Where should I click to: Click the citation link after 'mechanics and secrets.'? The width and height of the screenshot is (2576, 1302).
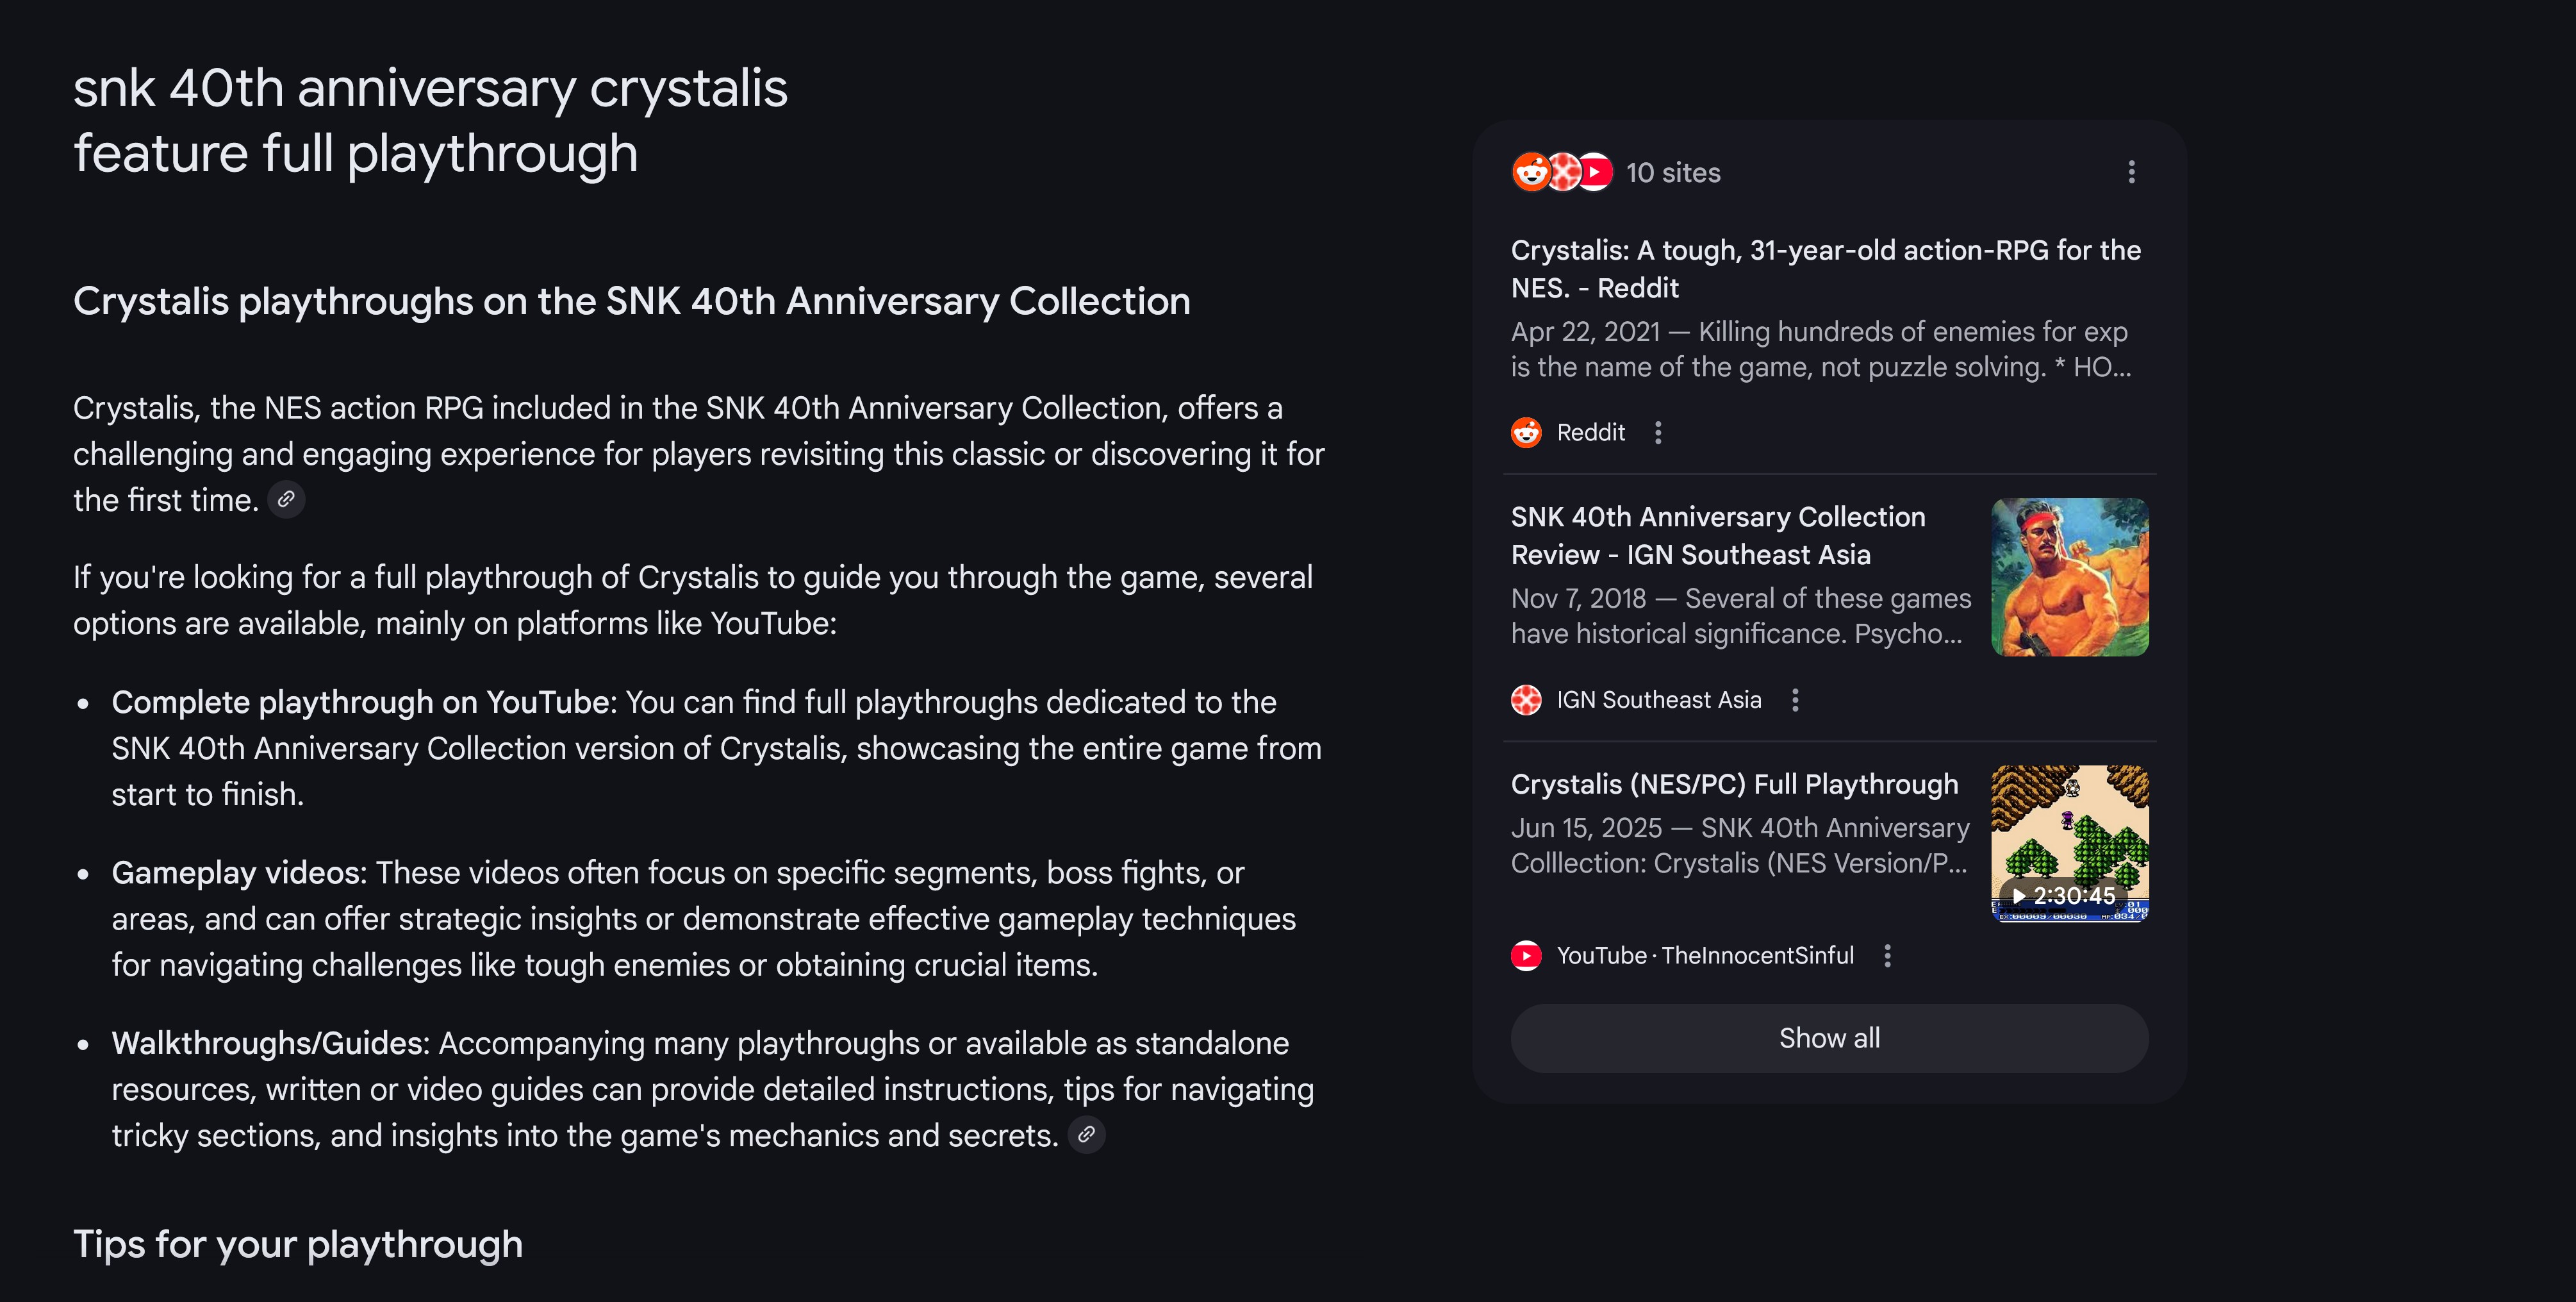click(1086, 1135)
